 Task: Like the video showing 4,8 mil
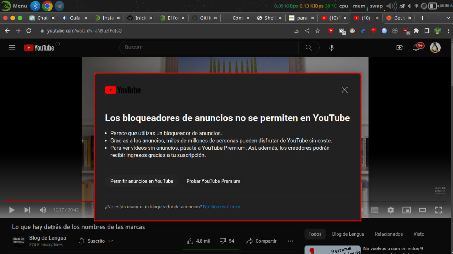click(x=199, y=241)
